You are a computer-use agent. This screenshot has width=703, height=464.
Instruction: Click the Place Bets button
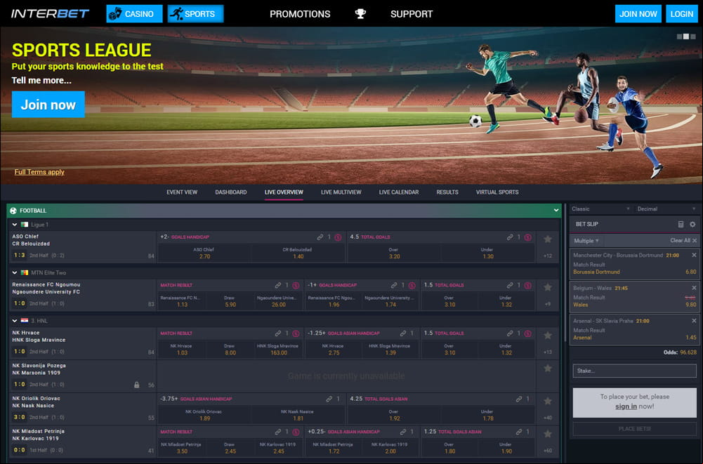click(634, 429)
